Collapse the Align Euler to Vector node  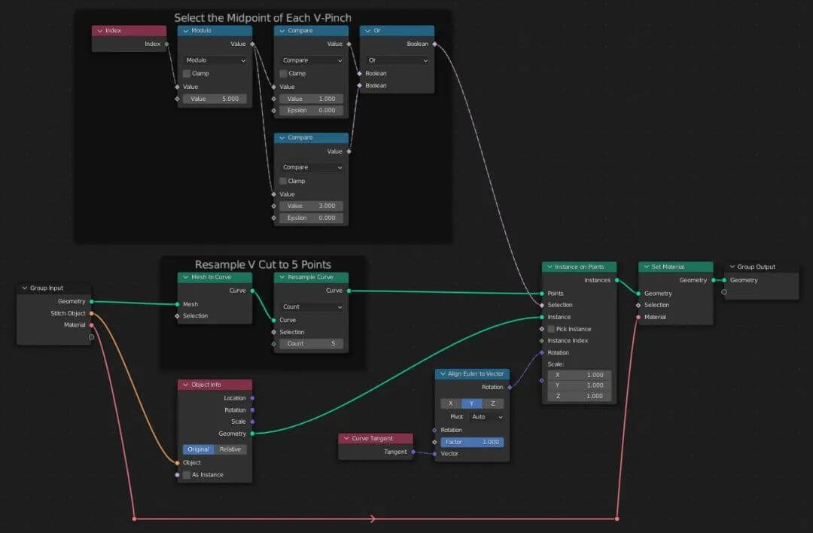443,374
